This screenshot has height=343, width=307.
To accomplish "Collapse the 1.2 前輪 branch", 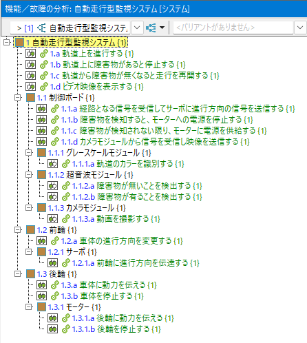I will point(18,230).
